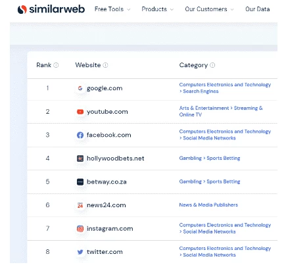Click the info icon beside Website
Image resolution: width=286 pixels, height=271 pixels.
[105, 65]
